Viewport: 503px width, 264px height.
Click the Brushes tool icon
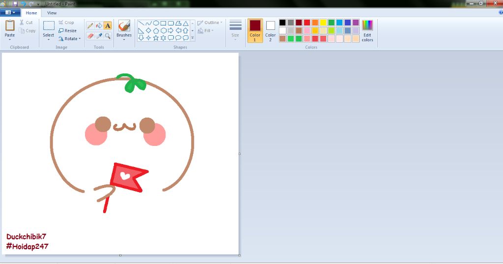(x=124, y=26)
